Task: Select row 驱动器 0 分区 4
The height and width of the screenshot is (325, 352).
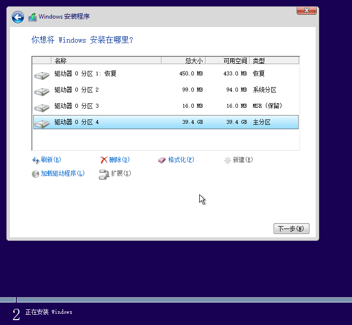Action: [x=166, y=122]
